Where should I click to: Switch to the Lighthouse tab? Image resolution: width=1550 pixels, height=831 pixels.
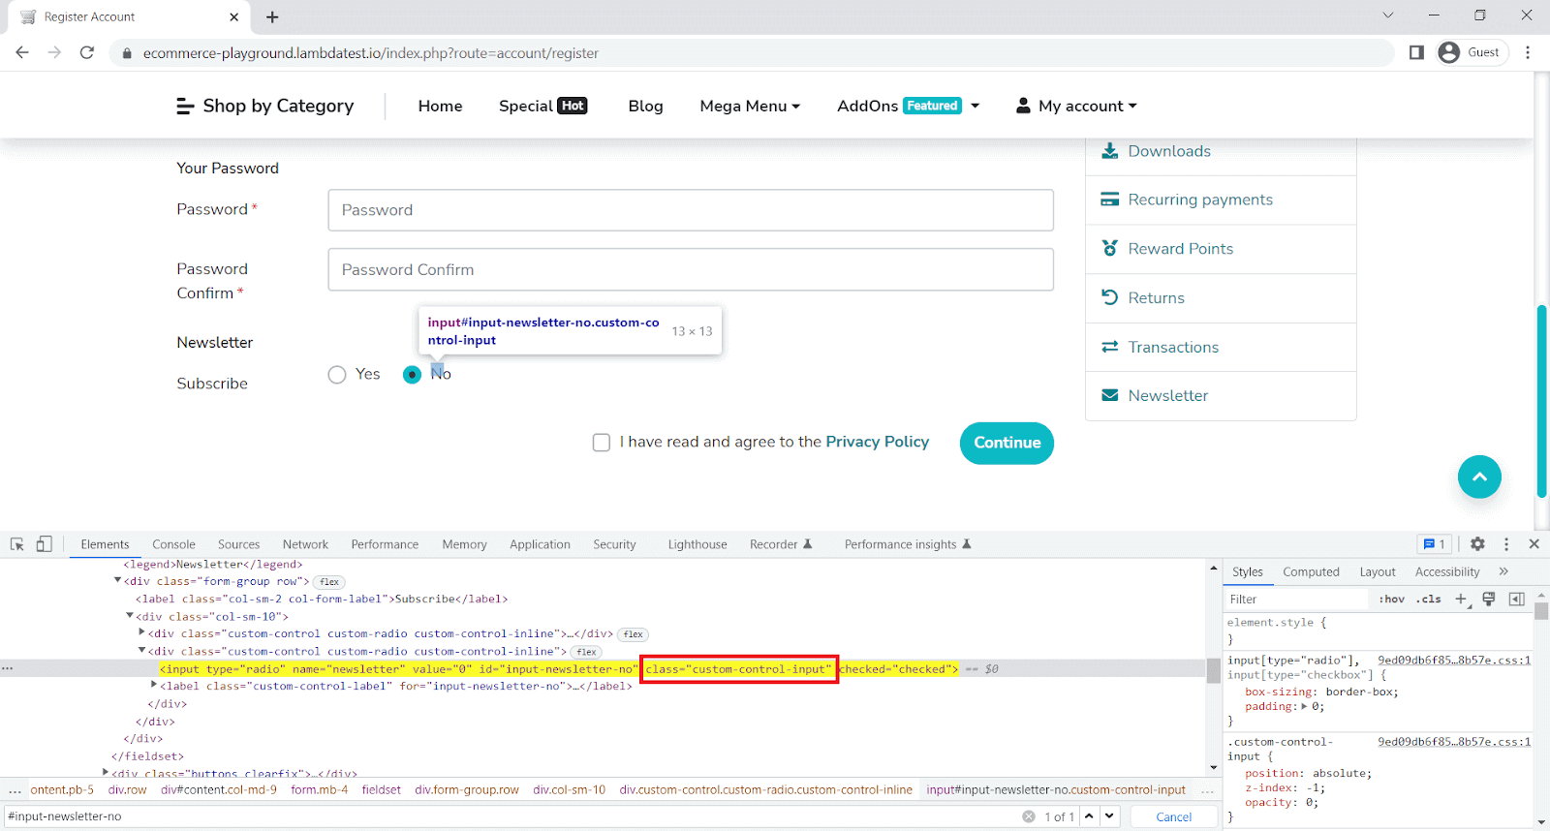(697, 544)
